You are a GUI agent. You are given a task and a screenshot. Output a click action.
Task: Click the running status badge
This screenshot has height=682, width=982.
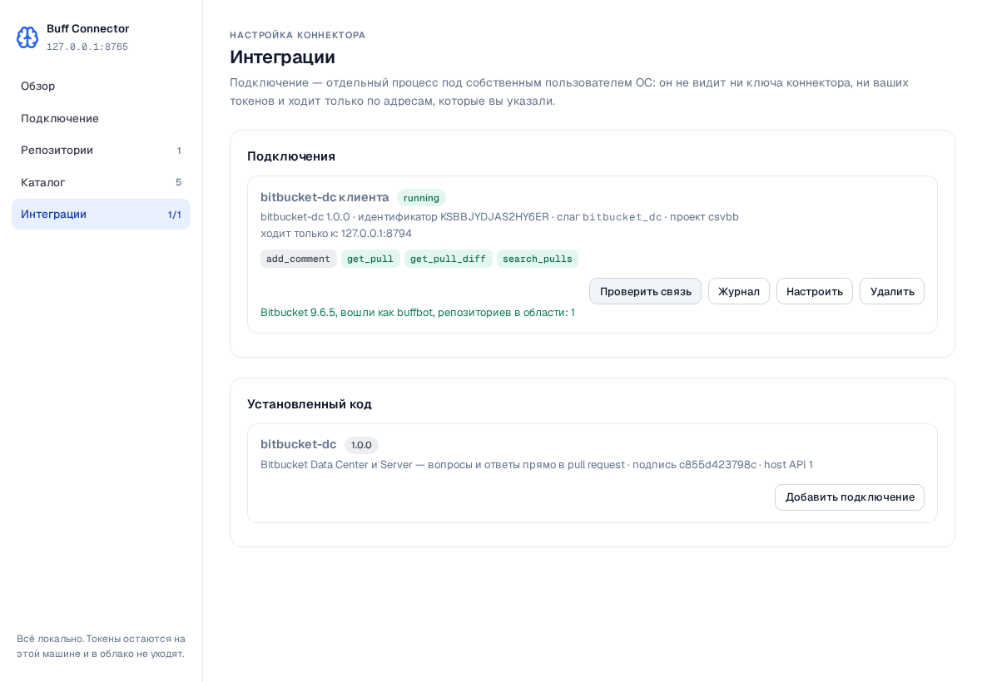point(421,198)
